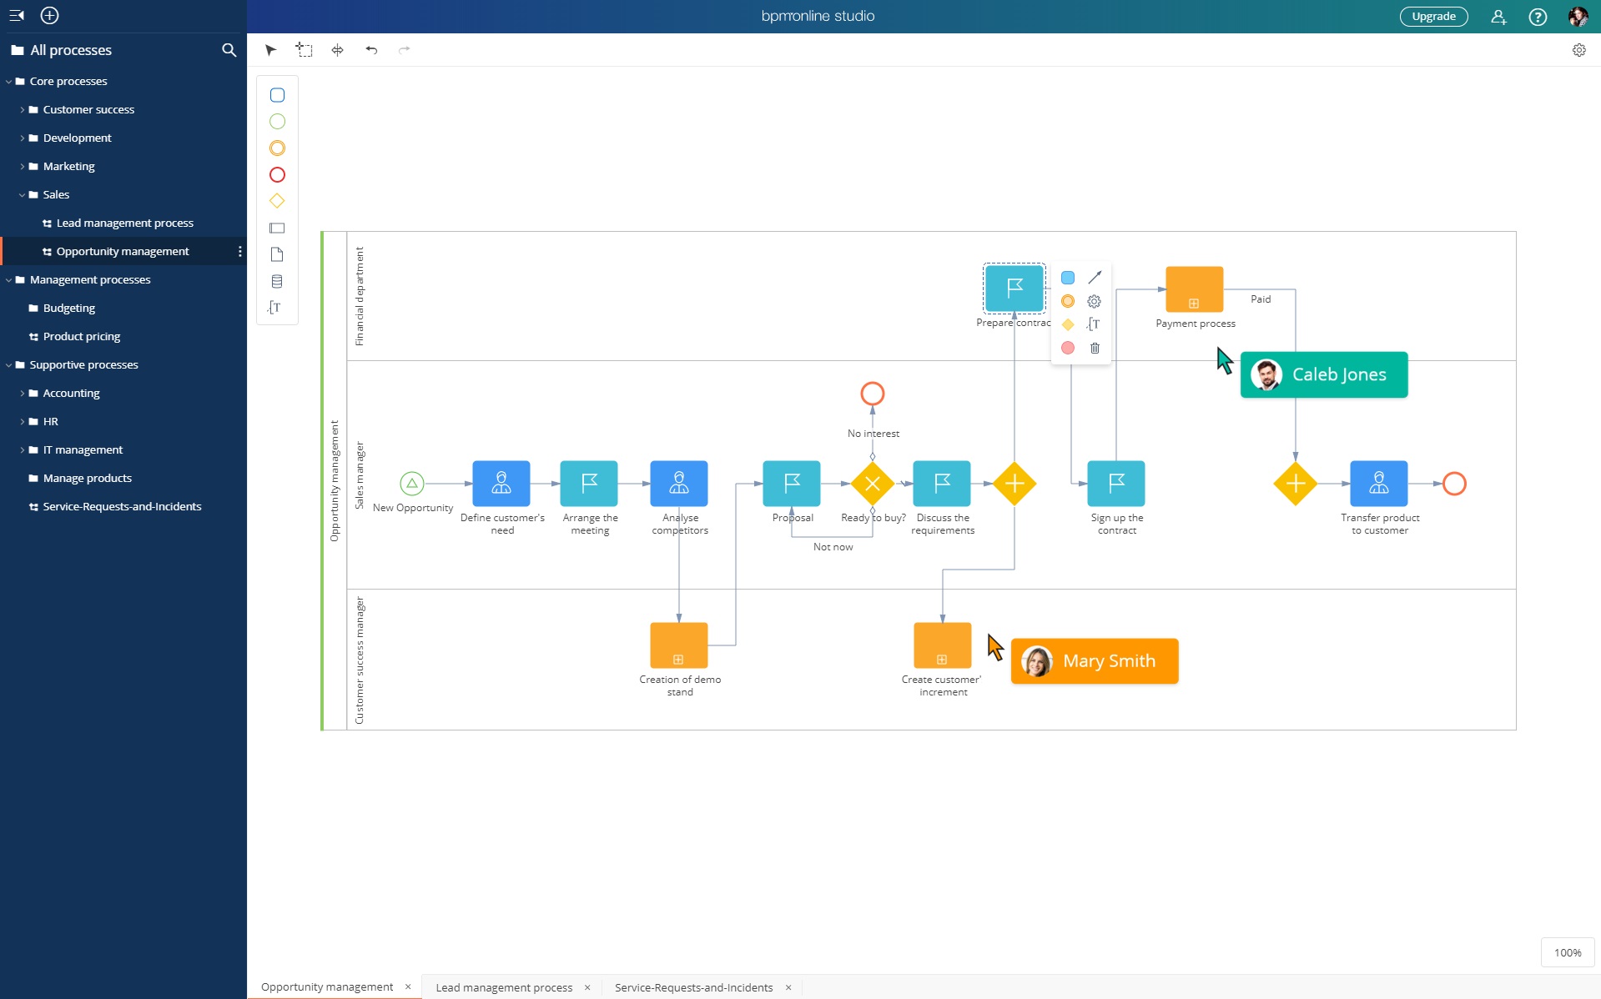Image resolution: width=1601 pixels, height=999 pixels.
Task: Open the process designer settings gear at top right
Action: [1578, 50]
